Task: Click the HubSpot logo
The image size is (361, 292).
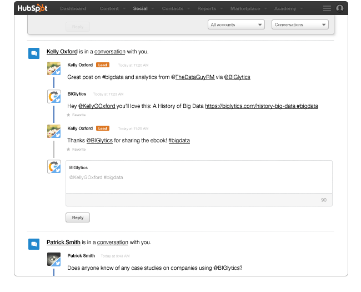Action: [32, 8]
